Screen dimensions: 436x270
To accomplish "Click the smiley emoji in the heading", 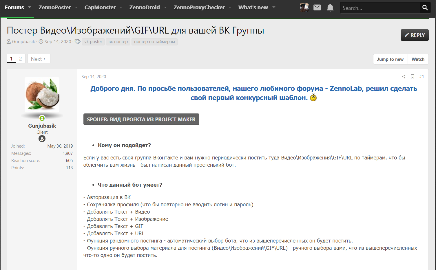I will (x=313, y=98).
